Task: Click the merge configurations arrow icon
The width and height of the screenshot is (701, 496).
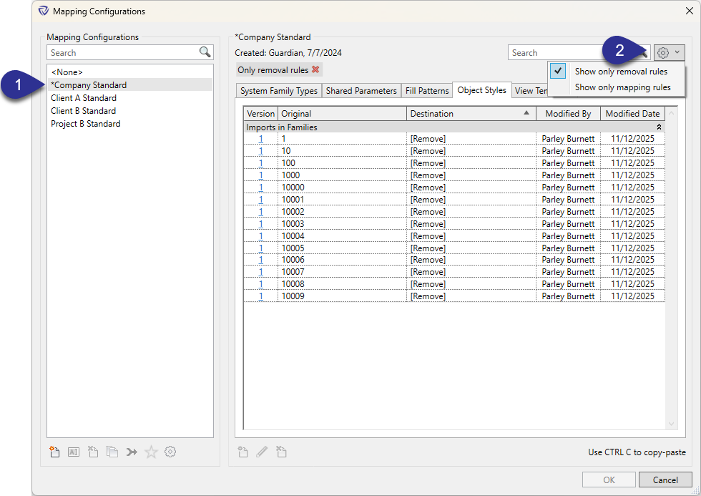Action: click(132, 452)
